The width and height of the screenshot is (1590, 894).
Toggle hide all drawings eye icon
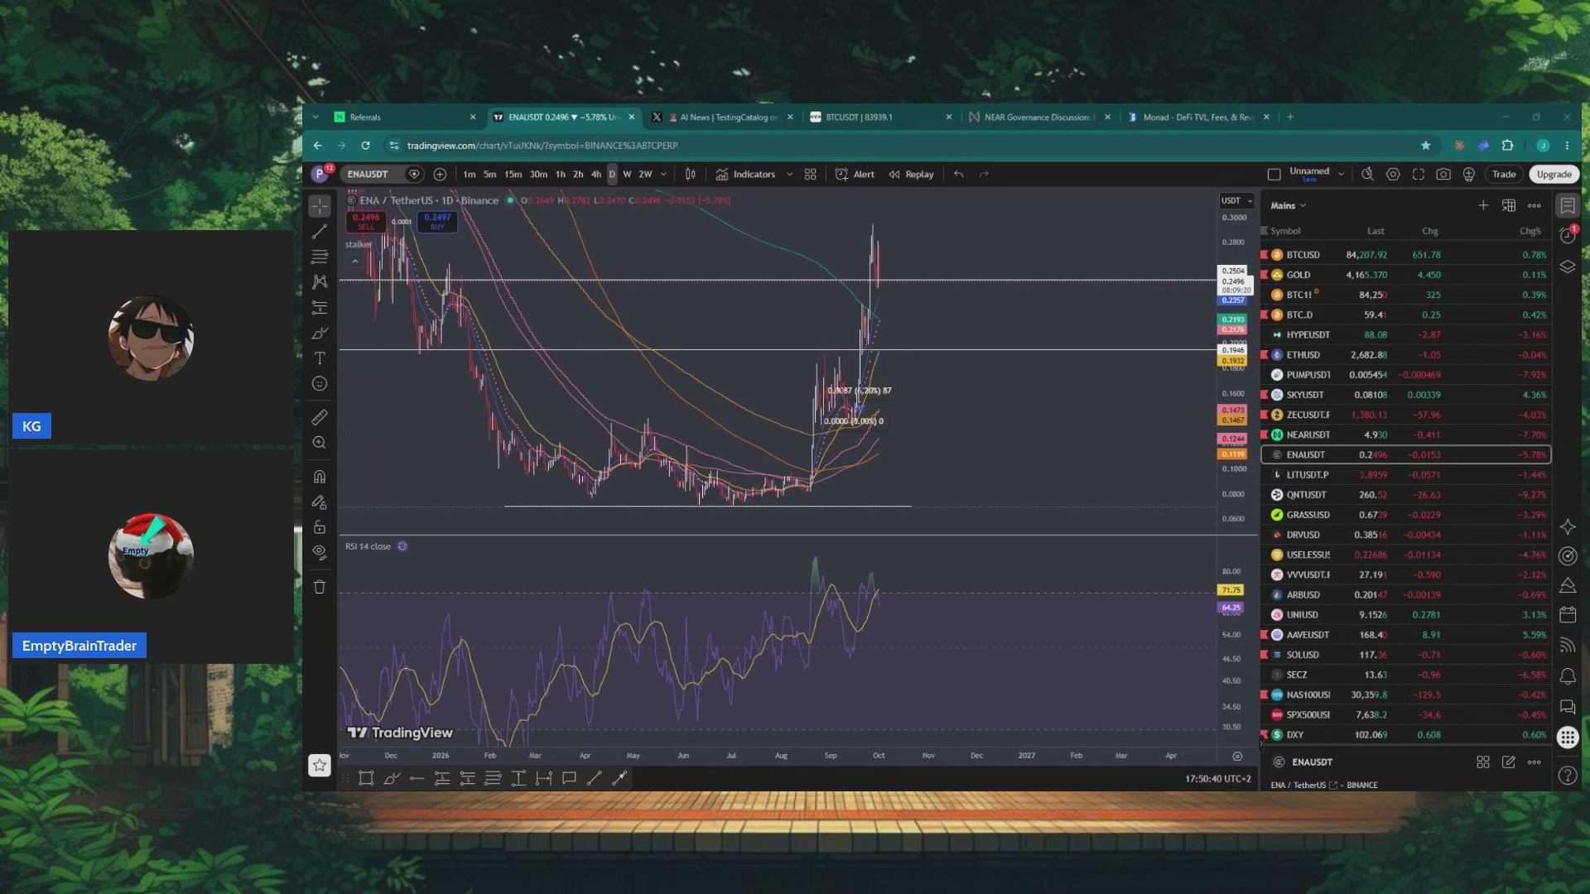(x=320, y=552)
